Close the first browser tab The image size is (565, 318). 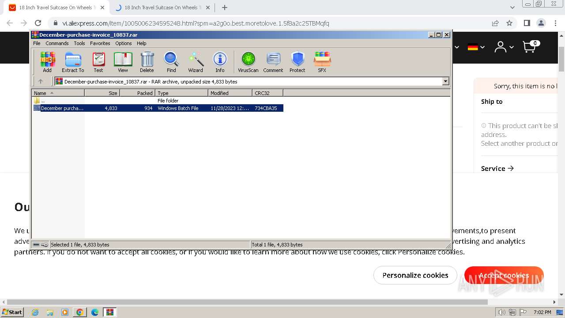[102, 8]
